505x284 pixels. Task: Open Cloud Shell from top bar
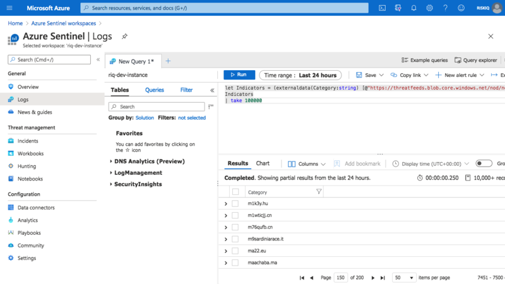click(382, 8)
